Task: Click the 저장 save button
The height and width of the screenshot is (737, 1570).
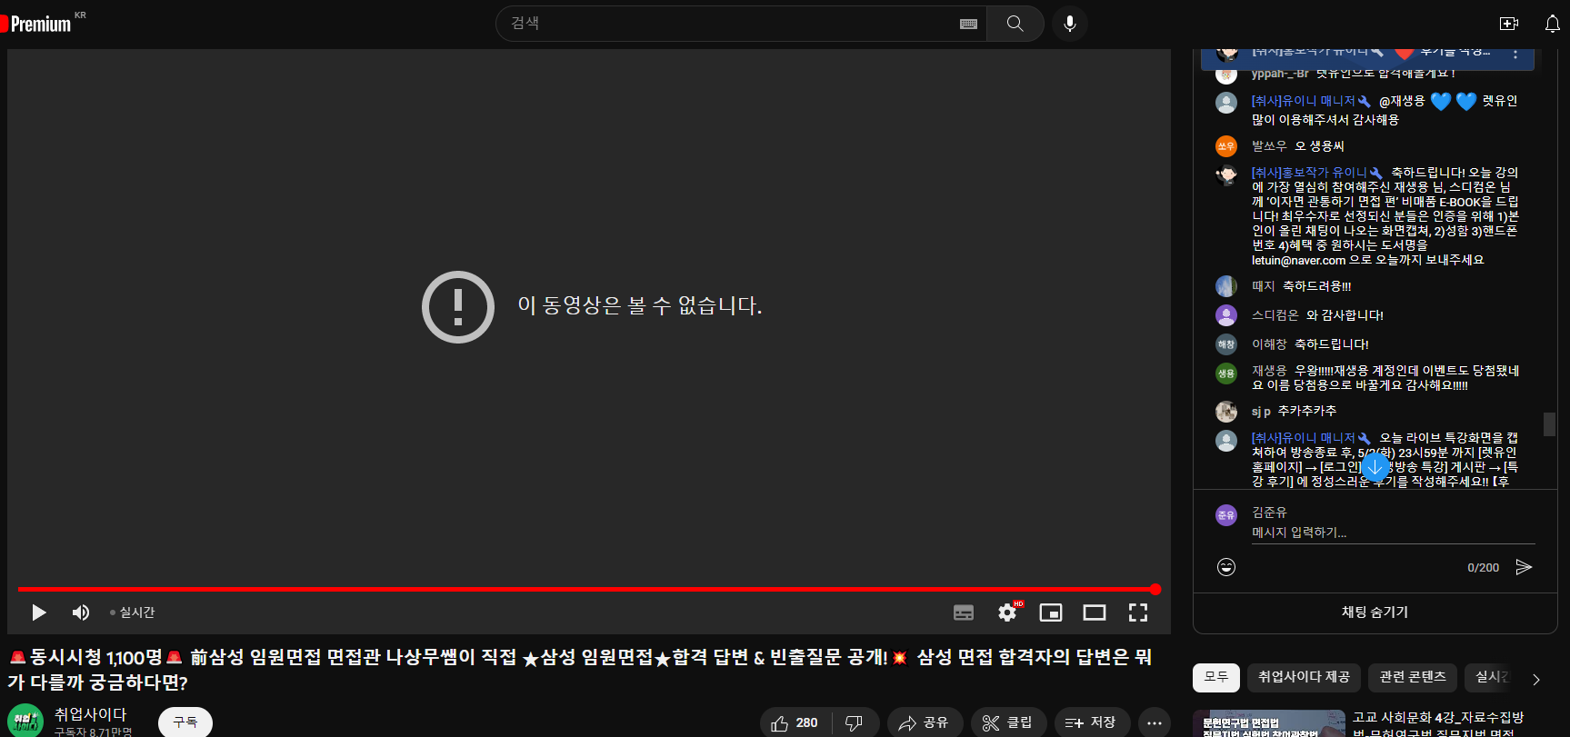Action: [1092, 722]
